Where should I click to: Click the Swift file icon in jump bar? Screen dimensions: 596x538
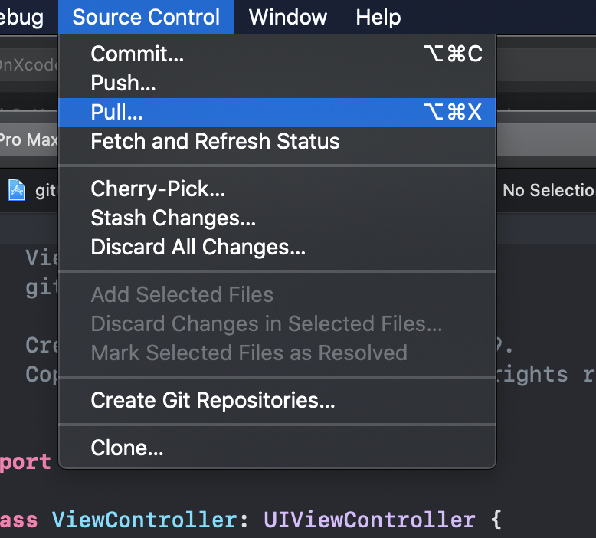[x=17, y=189]
